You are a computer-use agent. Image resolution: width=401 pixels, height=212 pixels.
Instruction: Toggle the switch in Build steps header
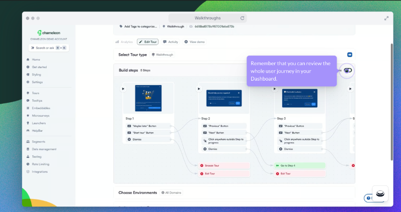click(348, 70)
